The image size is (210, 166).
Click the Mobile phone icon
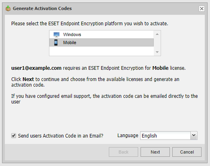coord(56,43)
